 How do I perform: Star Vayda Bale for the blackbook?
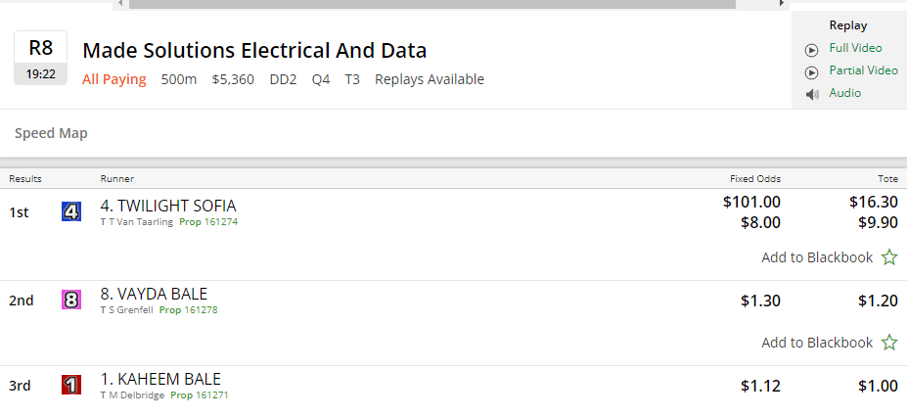pos(888,343)
